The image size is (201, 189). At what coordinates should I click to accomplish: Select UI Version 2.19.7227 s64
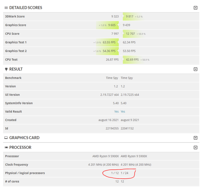[110, 95]
